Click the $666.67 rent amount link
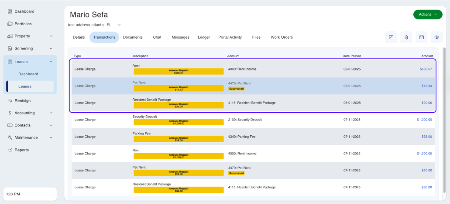 tap(425, 69)
